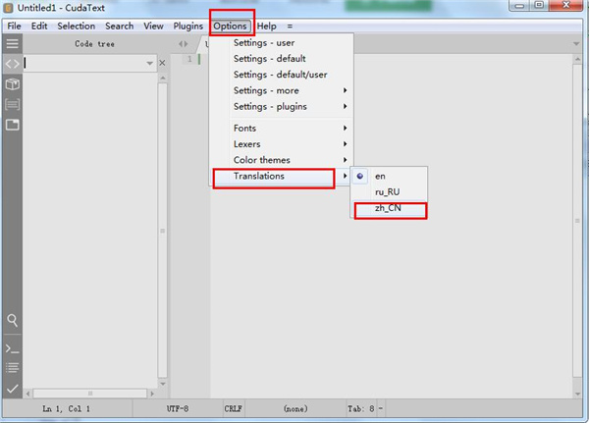Viewport: 589px width, 423px height.
Task: Click the code tree horizontal scrollbar
Action: tap(93, 394)
